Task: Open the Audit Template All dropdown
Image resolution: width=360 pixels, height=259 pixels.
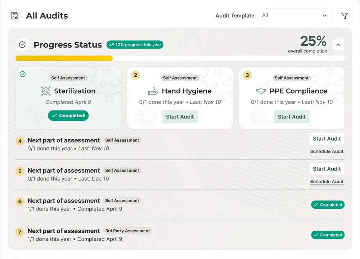Action: tap(295, 15)
